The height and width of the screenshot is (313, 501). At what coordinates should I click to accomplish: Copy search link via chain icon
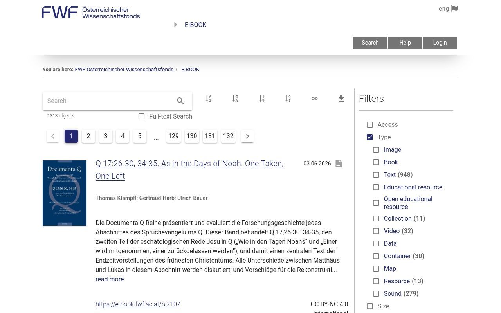315,99
